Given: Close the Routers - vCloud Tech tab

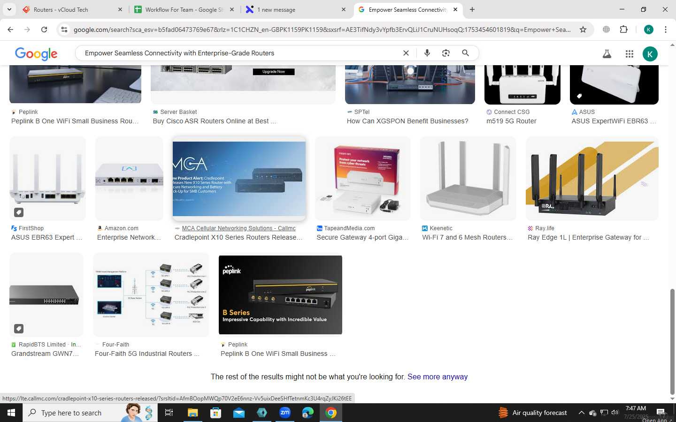Looking at the screenshot, I should click(120, 9).
